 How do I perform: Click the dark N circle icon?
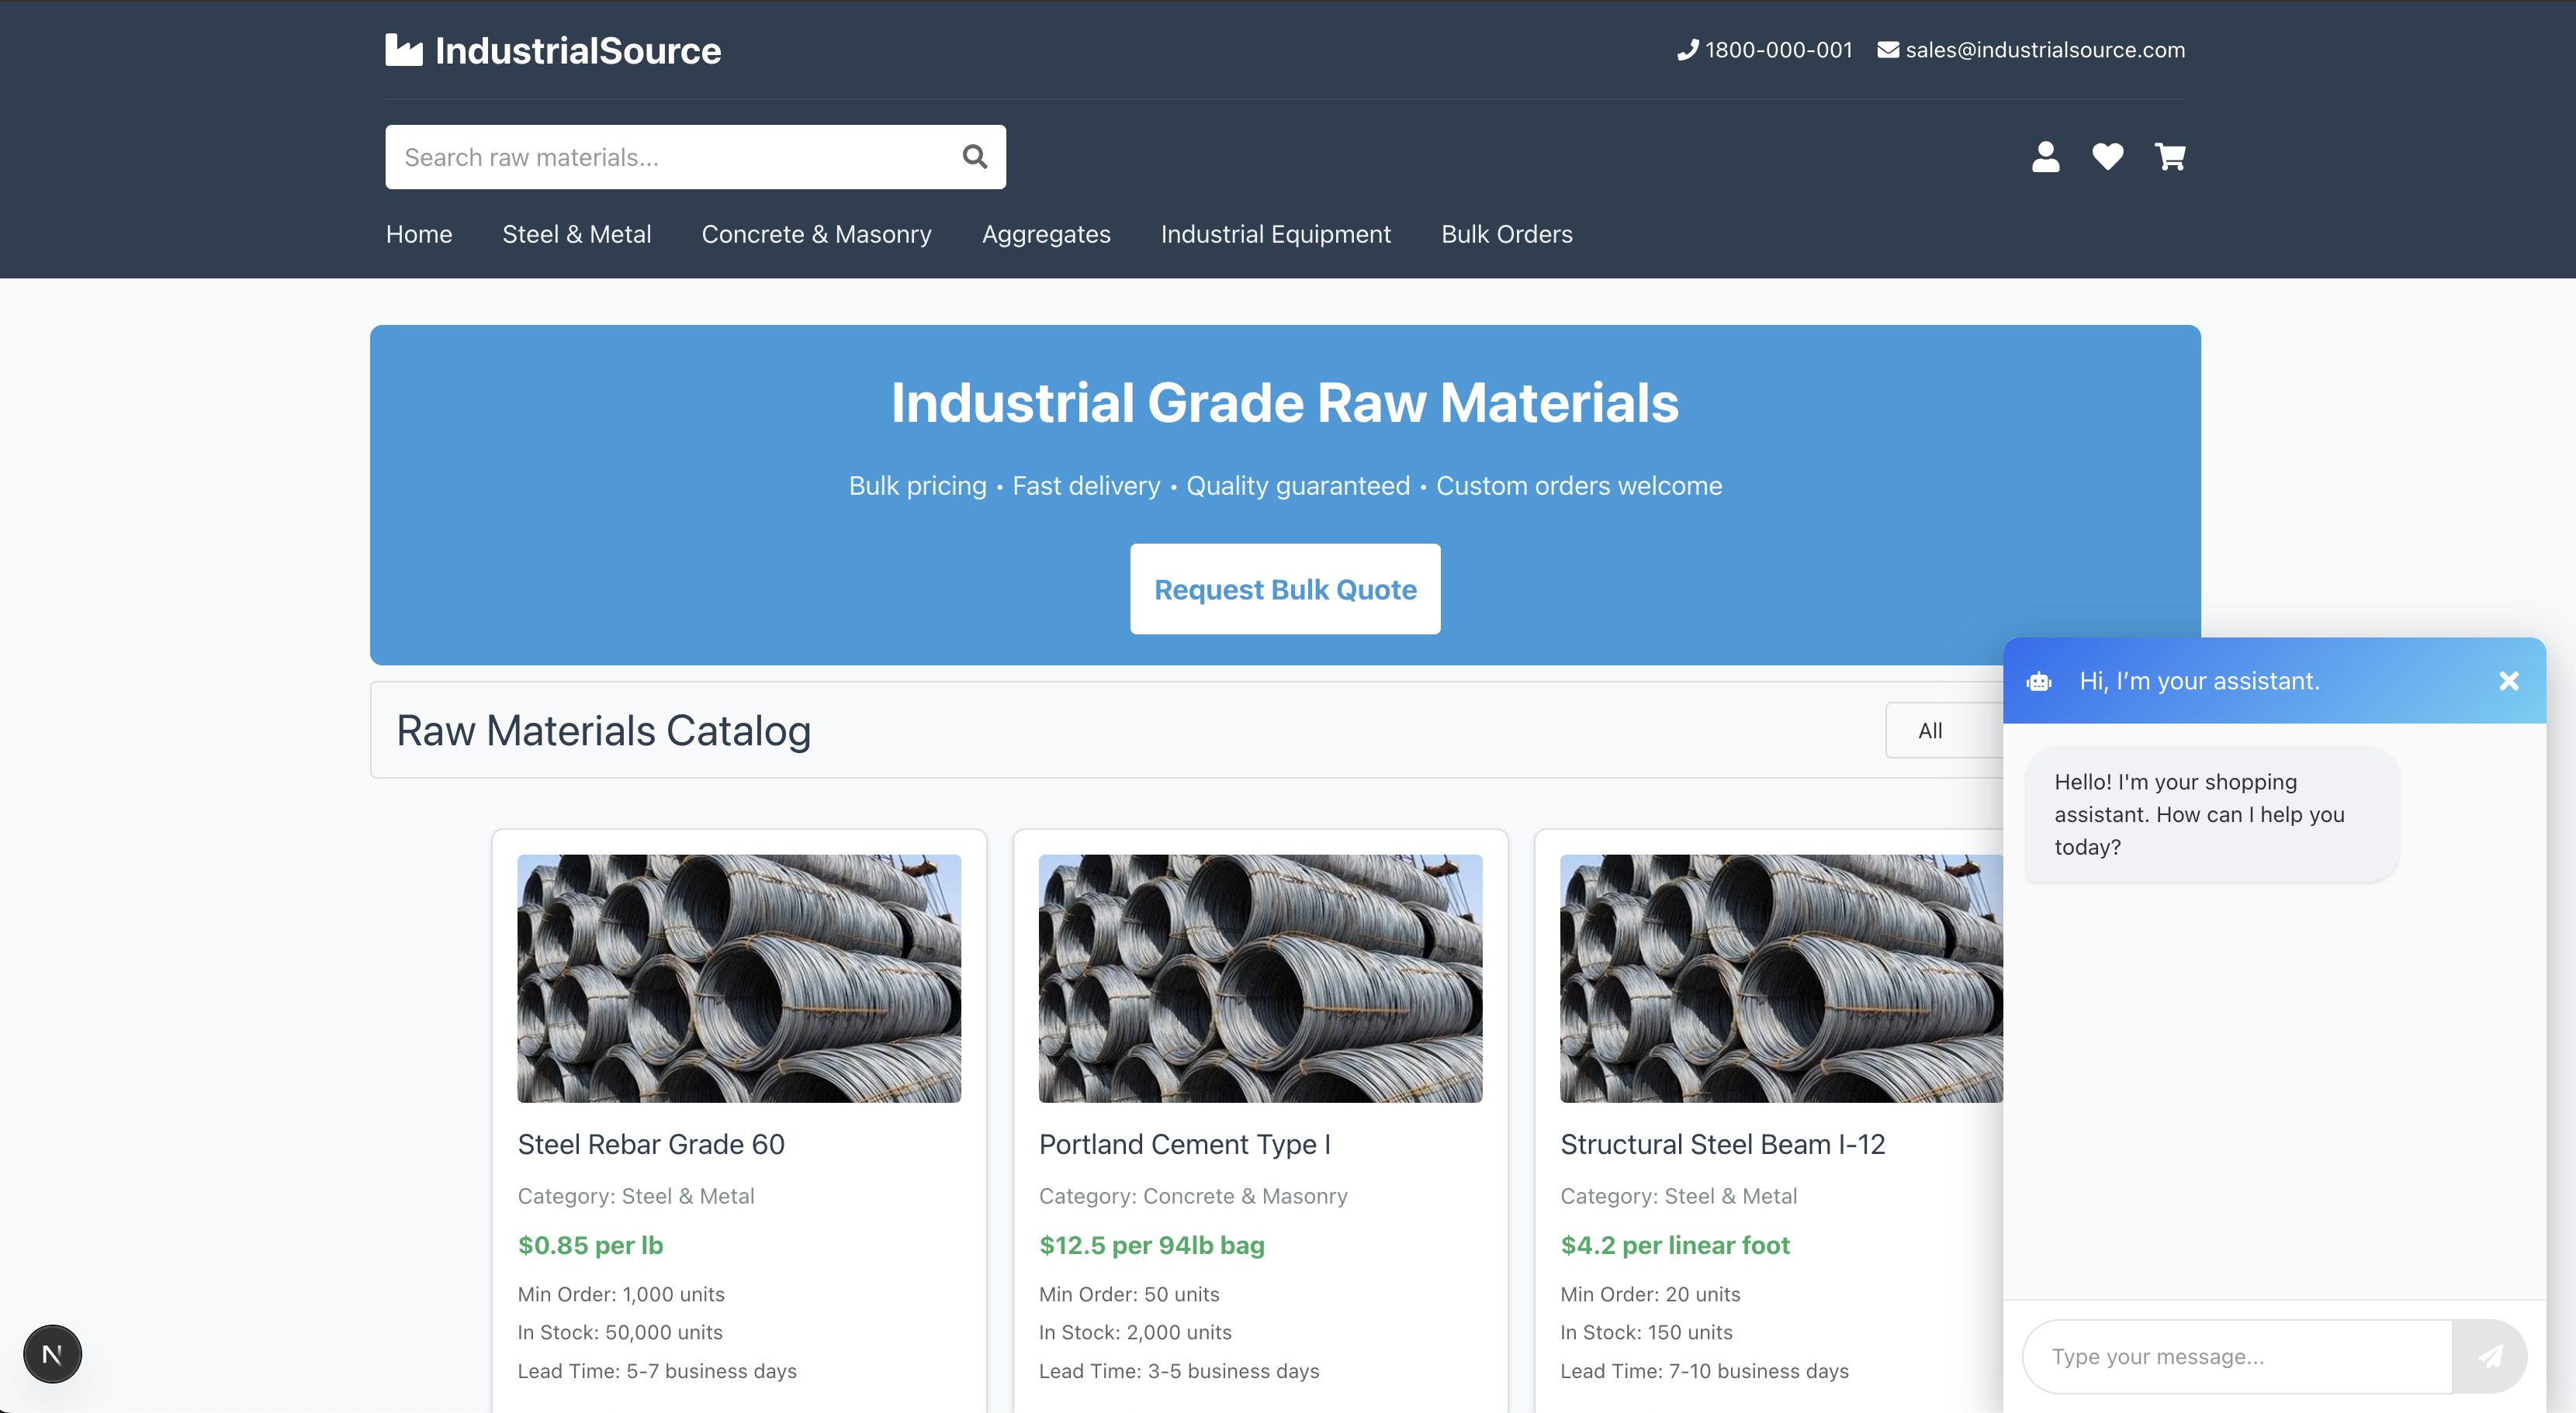point(52,1353)
